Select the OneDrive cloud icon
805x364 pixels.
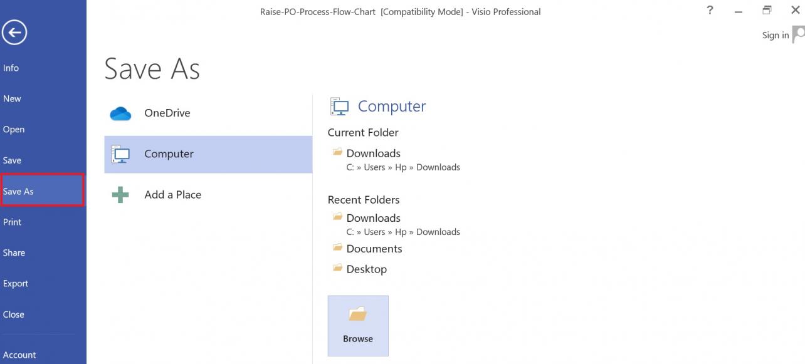pyautogui.click(x=120, y=113)
